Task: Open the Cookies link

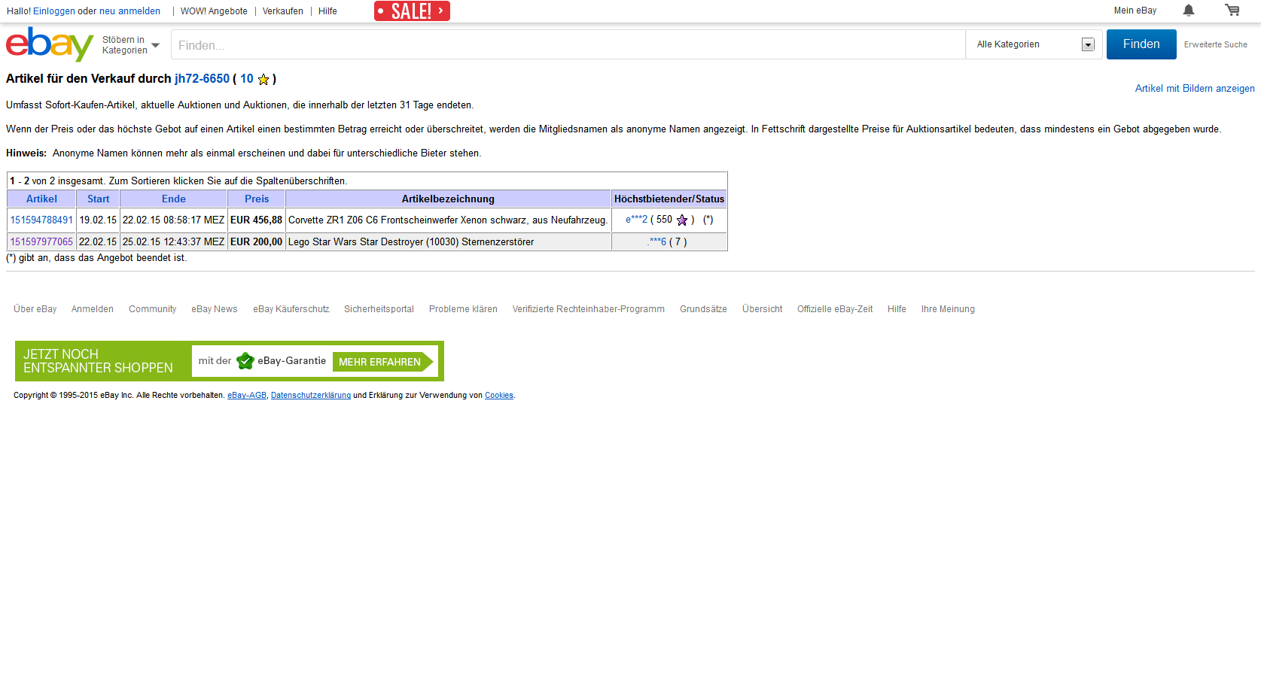Action: 499,396
